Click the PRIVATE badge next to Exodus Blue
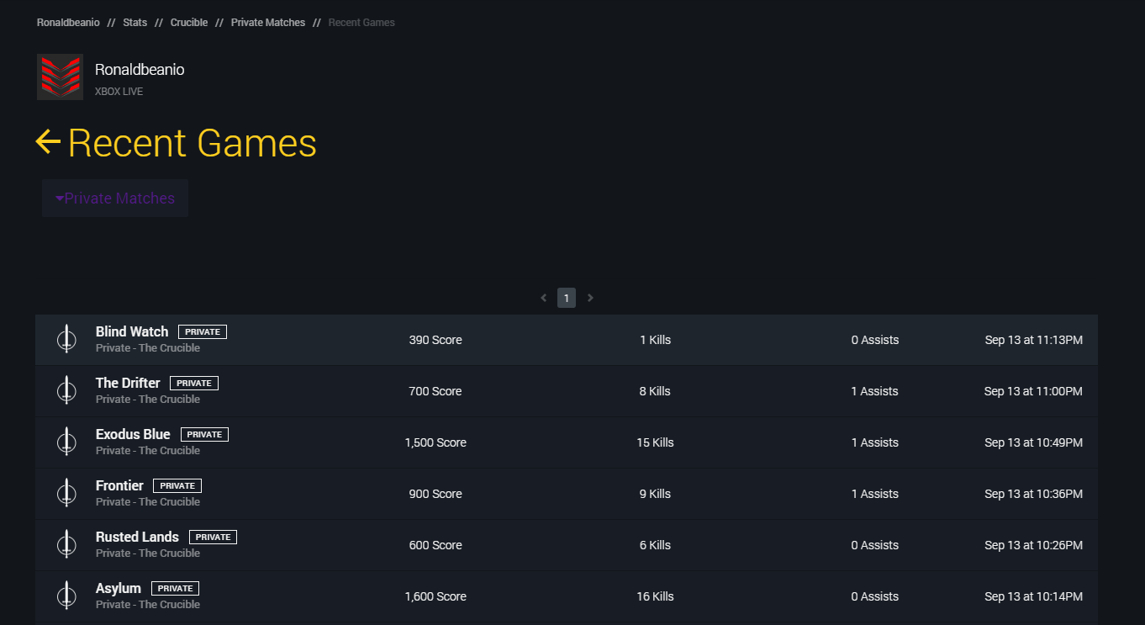Image resolution: width=1145 pixels, height=625 pixels. pos(204,435)
